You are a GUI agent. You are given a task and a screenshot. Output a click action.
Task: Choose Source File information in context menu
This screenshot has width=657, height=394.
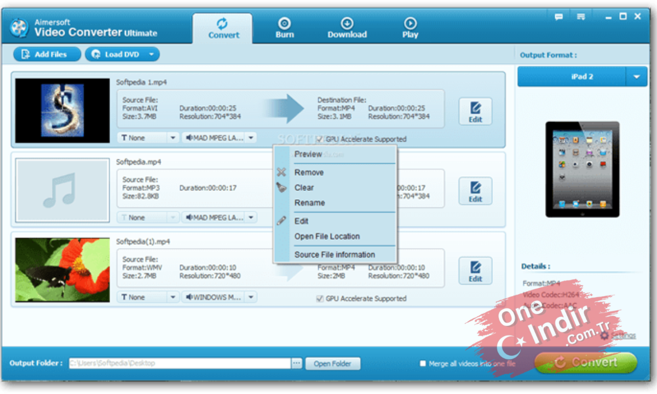[x=335, y=254]
